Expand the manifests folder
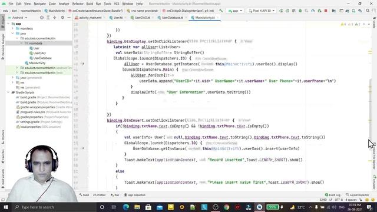The height and width of the screenshot is (212, 377). tap(13, 28)
